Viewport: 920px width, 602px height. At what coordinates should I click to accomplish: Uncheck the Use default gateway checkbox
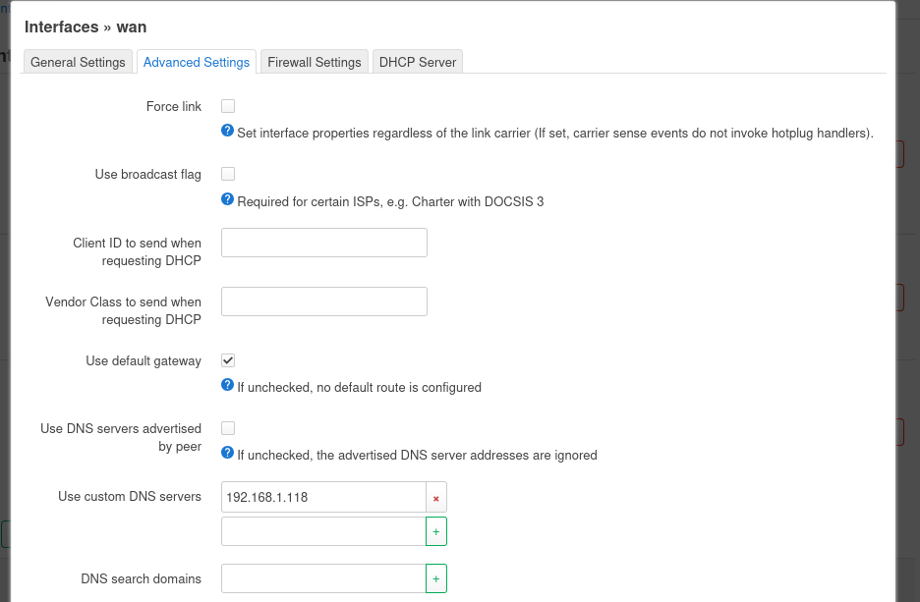228,360
